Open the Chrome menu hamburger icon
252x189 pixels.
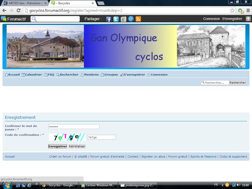coord(248,11)
